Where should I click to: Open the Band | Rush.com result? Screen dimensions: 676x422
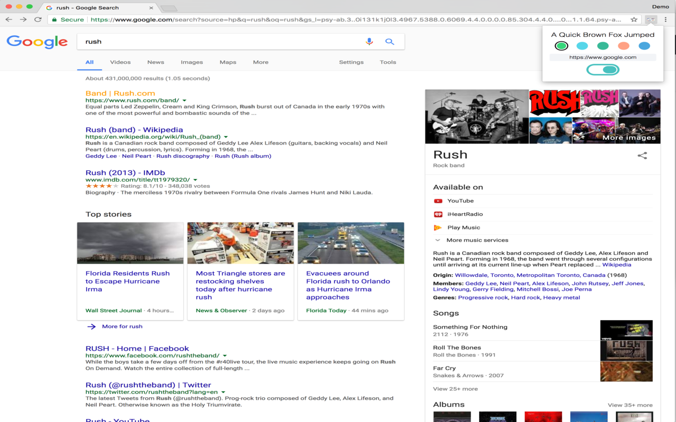(120, 93)
